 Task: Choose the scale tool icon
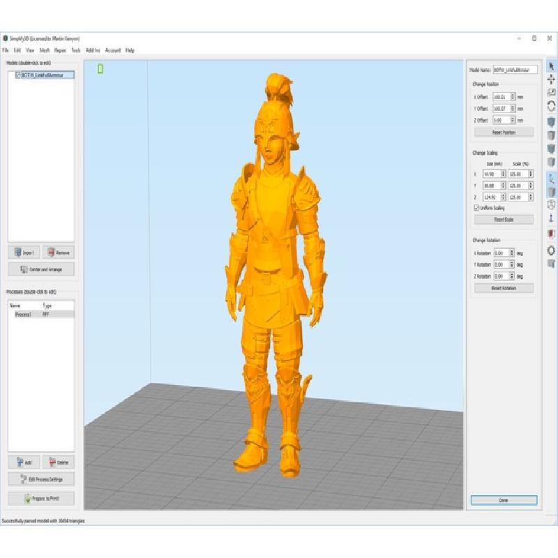tap(551, 93)
